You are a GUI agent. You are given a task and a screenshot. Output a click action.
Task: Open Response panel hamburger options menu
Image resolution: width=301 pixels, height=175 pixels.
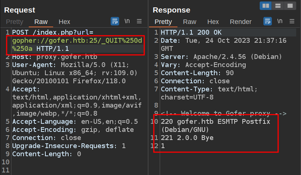(292, 21)
